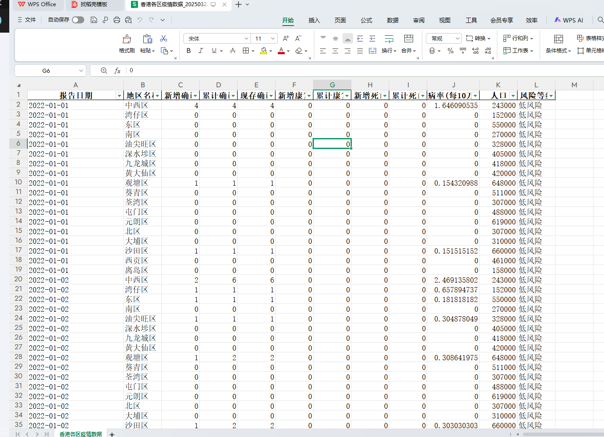
Task: Click the red font color swatch
Action: click(x=281, y=51)
